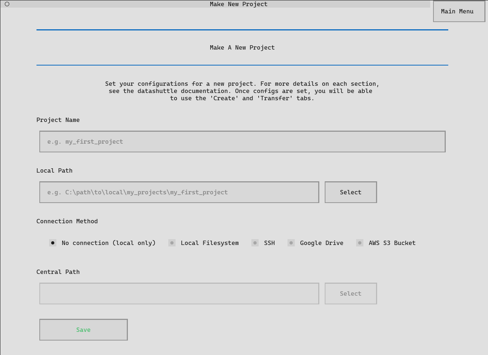488x355 pixels.
Task: Choose the Google Drive radio dot
Action: [x=291, y=243]
